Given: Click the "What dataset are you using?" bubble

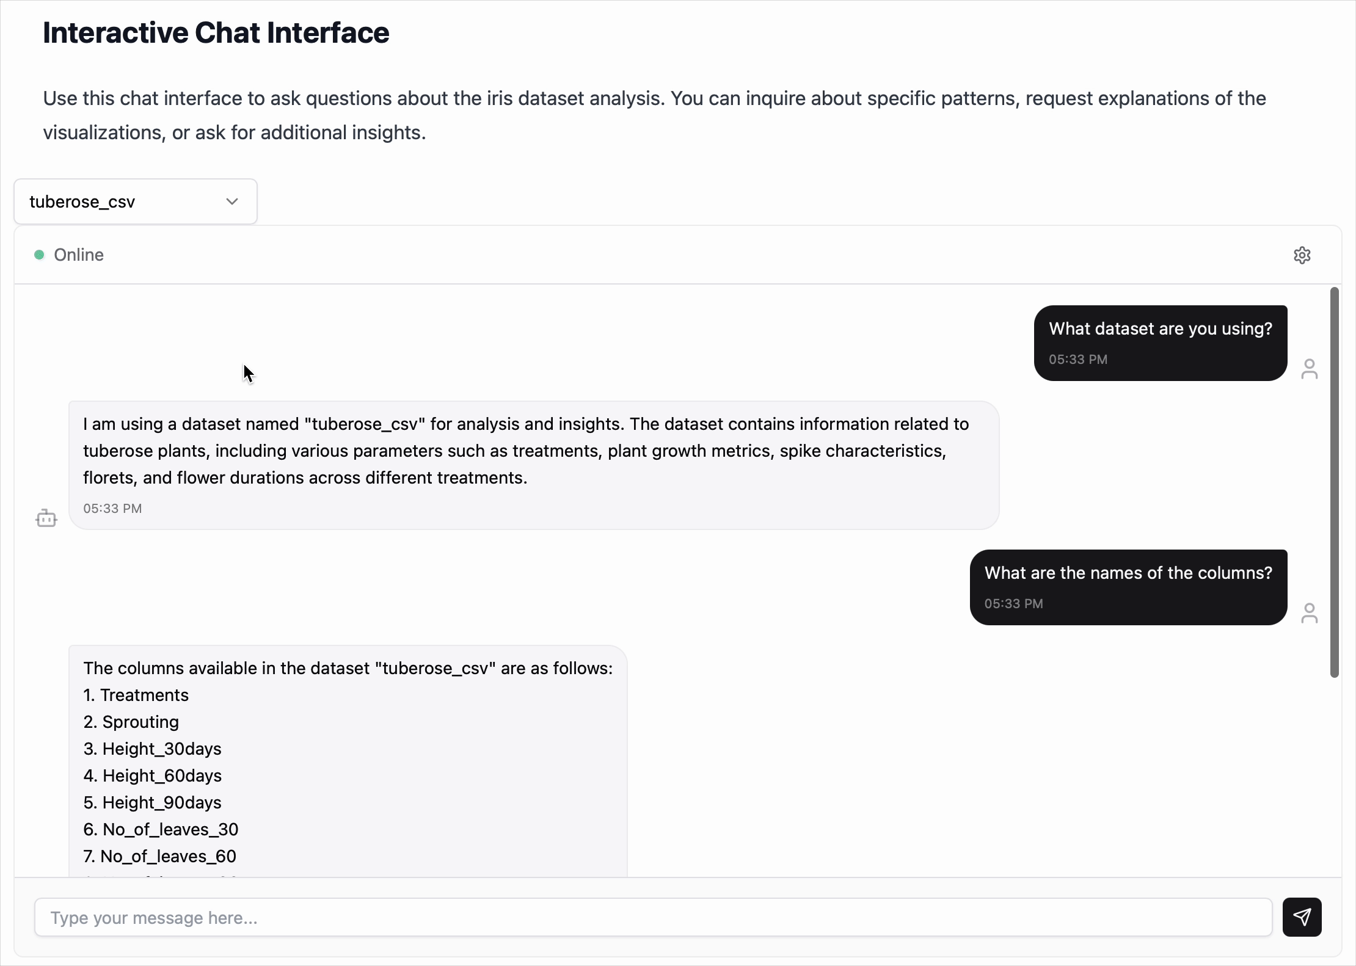Looking at the screenshot, I should pyautogui.click(x=1160, y=342).
